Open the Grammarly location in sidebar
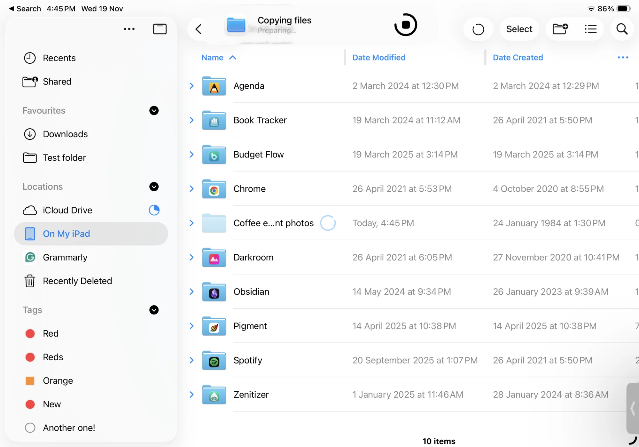 (65, 257)
